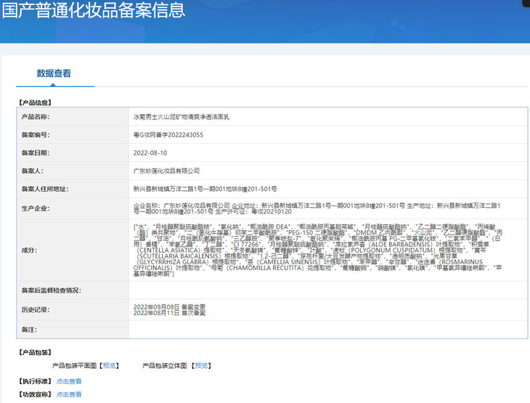This screenshot has width=530, height=403.
Task: Click the filing number 粤G妆网备字2022243055
Action: pyautogui.click(x=168, y=134)
